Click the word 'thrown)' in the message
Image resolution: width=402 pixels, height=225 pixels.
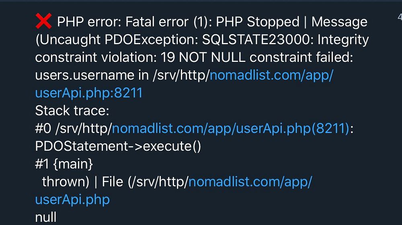coord(66,182)
